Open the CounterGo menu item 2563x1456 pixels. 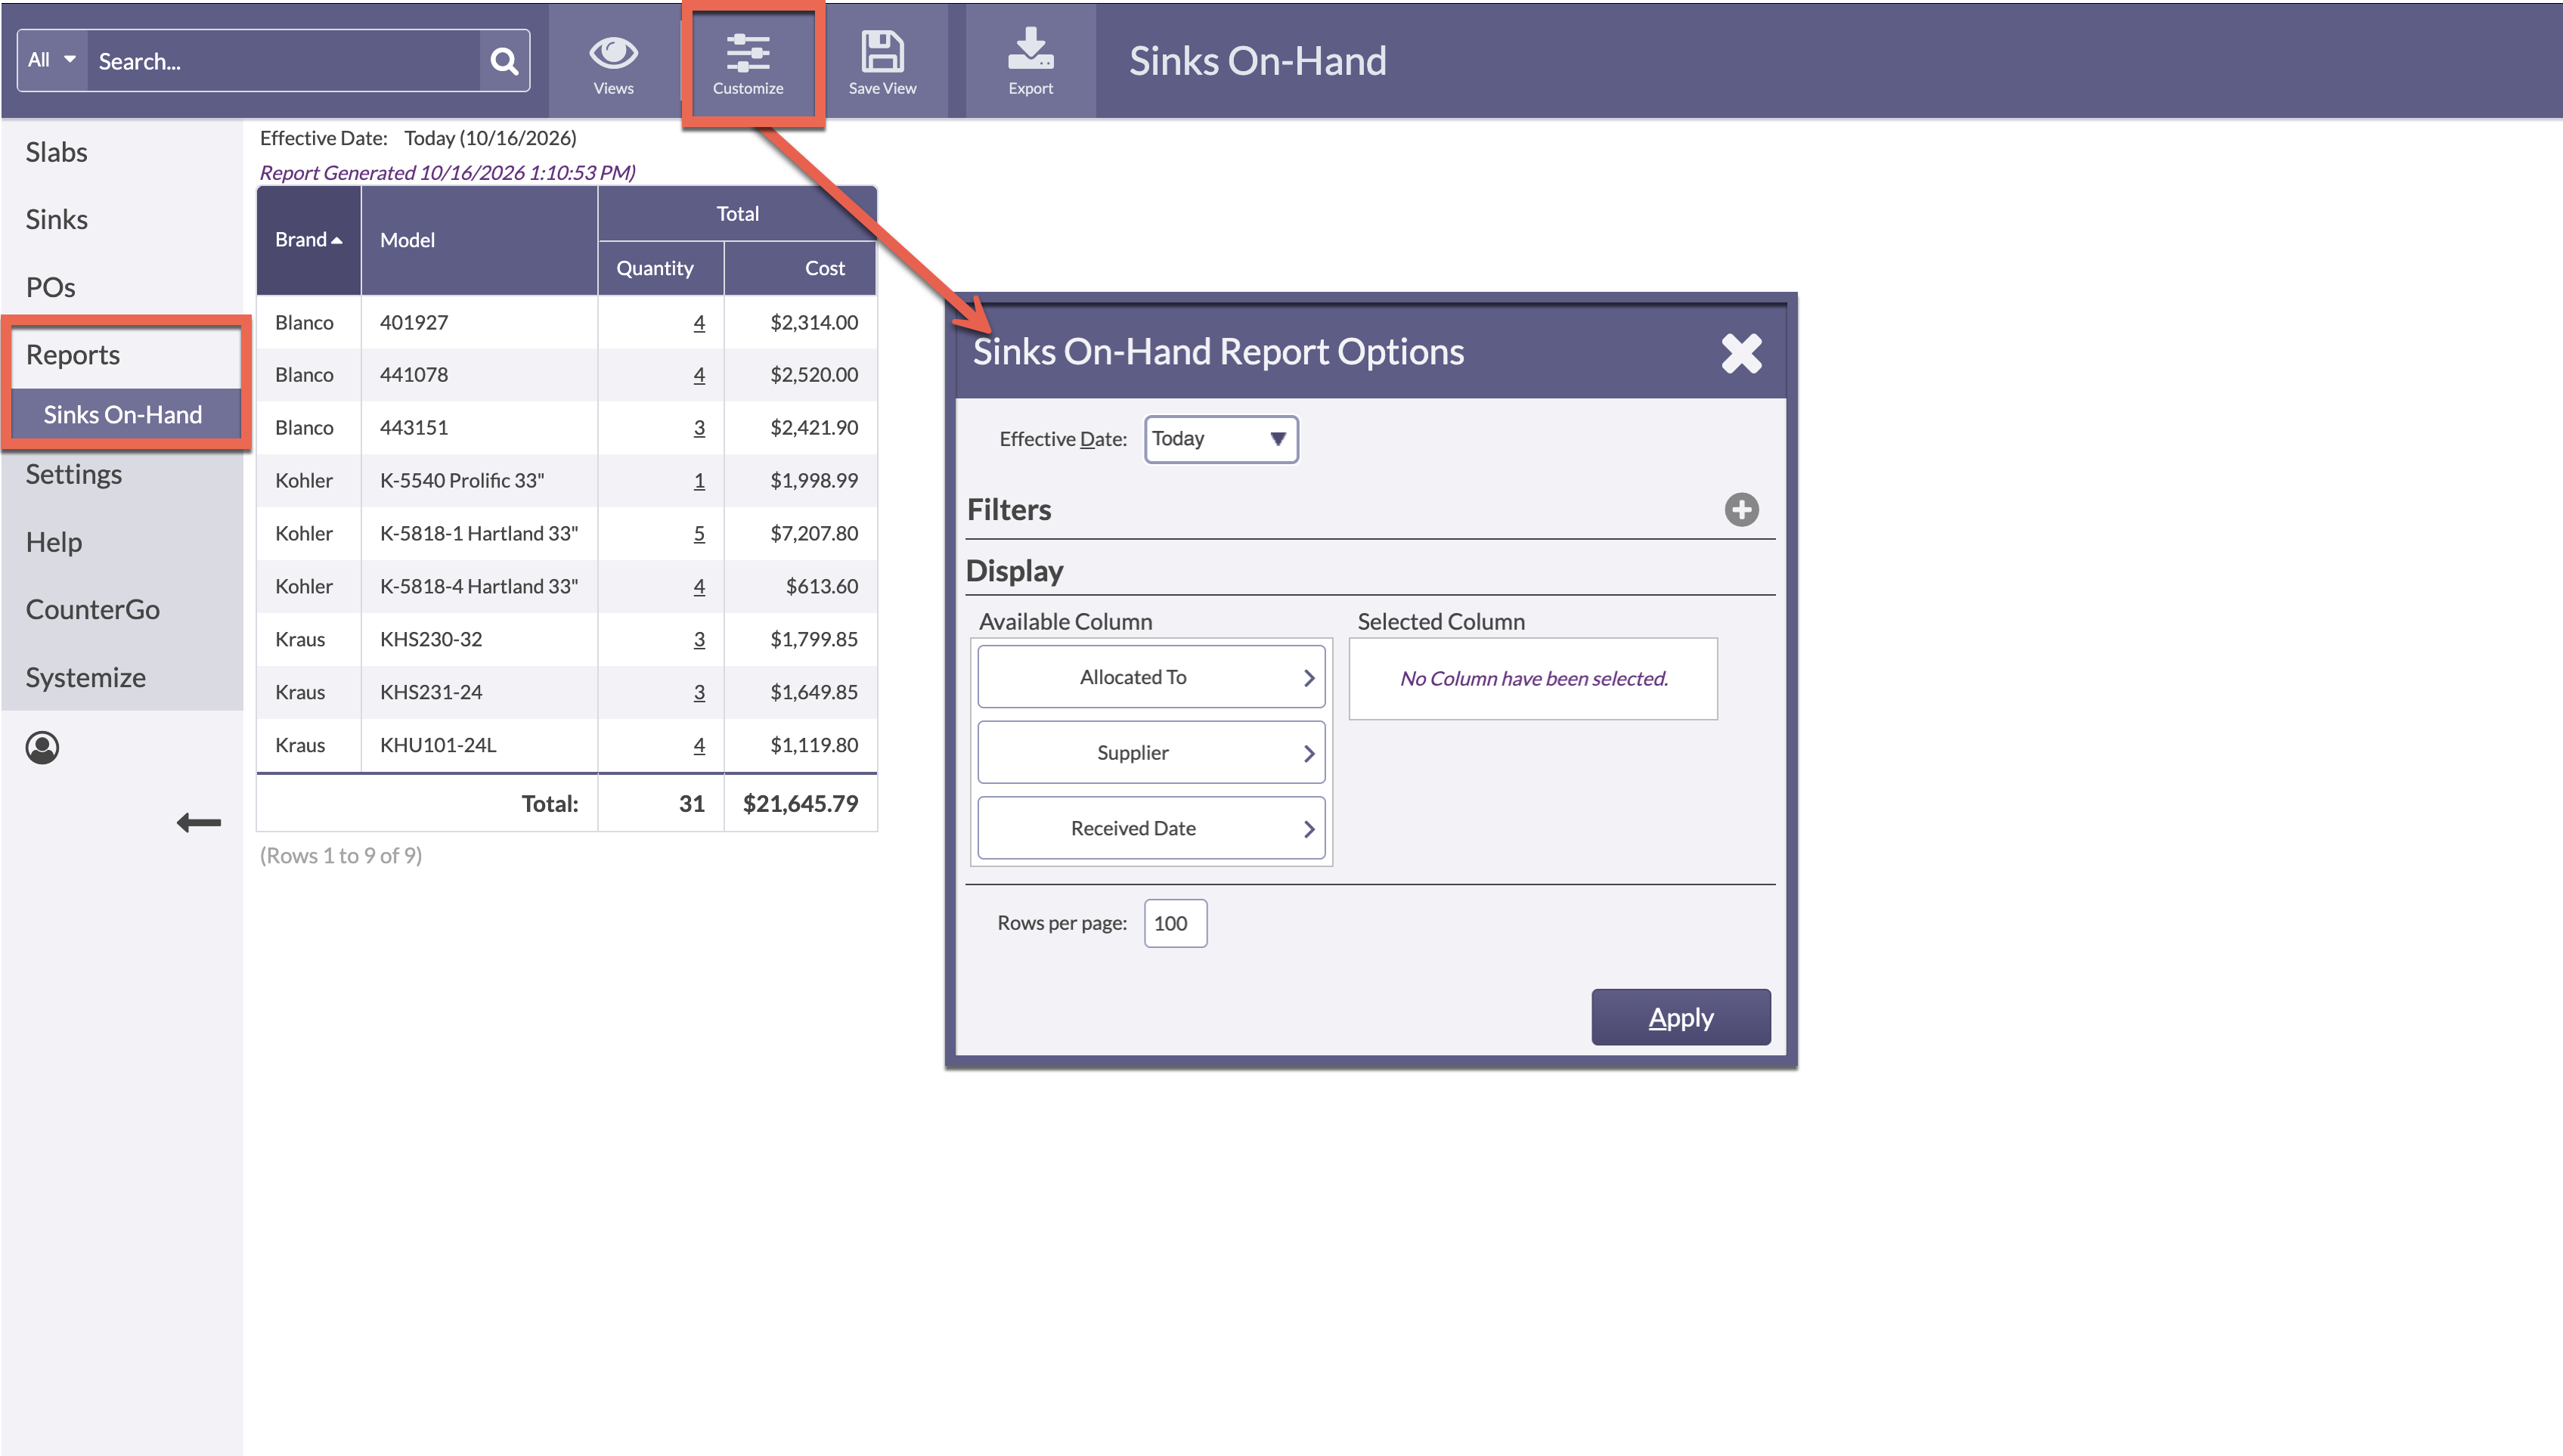click(x=92, y=609)
